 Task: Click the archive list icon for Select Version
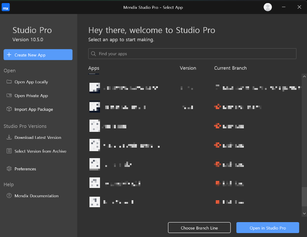(9, 151)
